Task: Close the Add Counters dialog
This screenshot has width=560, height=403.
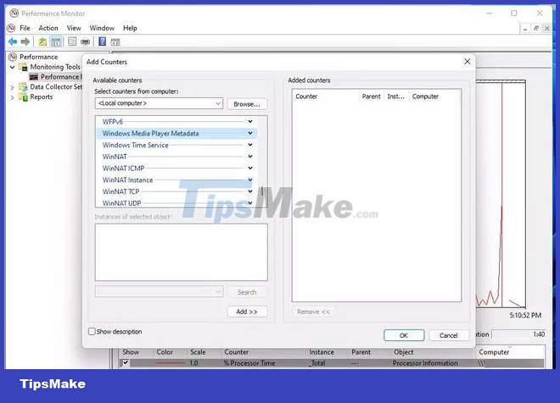Action: click(468, 62)
